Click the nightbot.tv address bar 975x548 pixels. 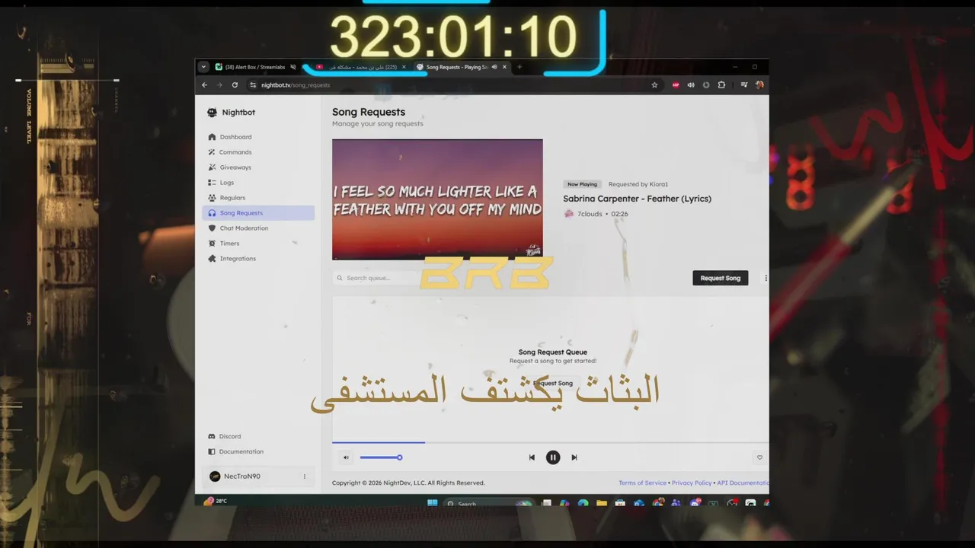tap(454, 85)
